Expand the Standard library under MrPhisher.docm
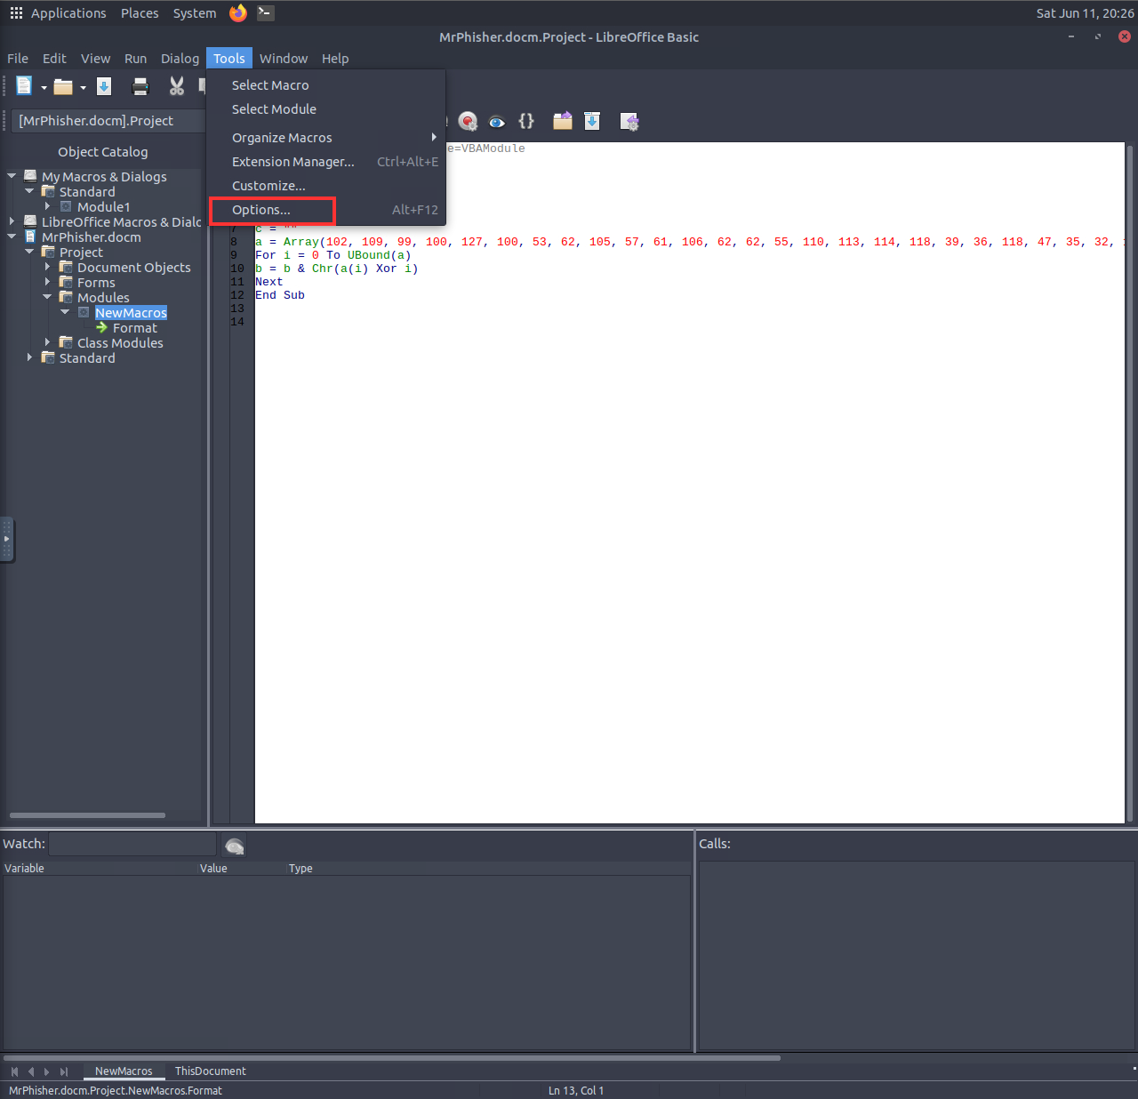This screenshot has height=1099, width=1138. (29, 357)
